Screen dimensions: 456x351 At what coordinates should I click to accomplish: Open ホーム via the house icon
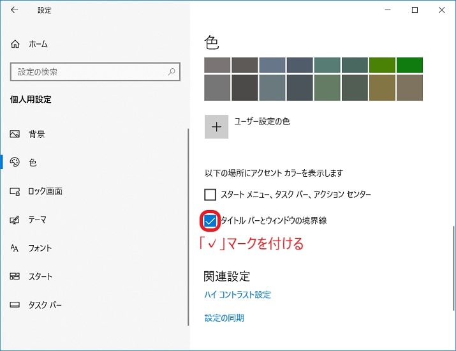click(15, 44)
